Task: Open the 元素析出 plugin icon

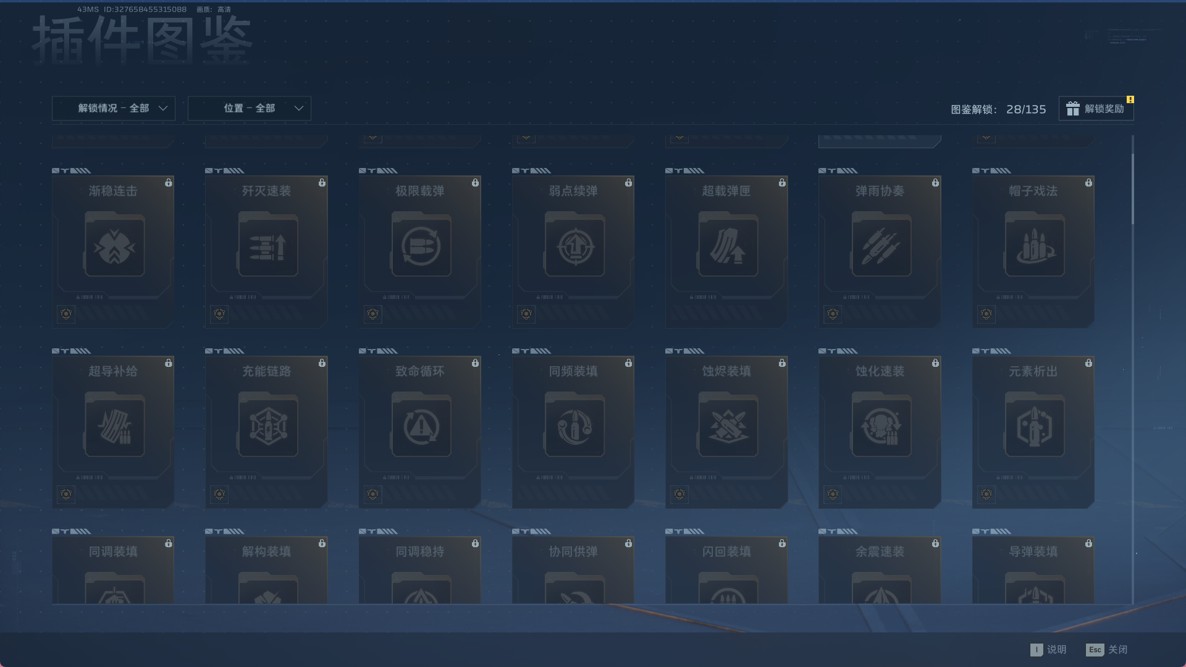Action: [1034, 427]
